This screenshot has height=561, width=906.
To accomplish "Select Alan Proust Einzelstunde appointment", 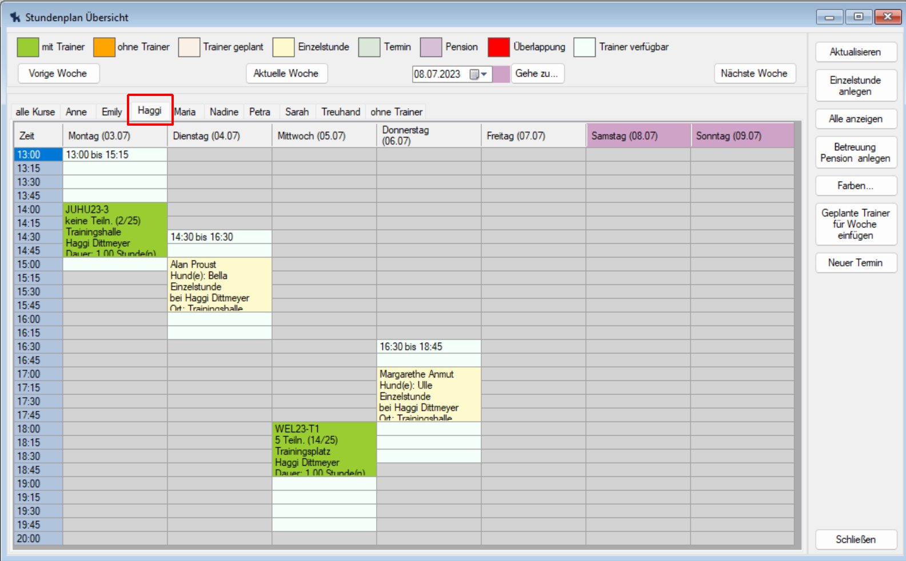I will (219, 285).
